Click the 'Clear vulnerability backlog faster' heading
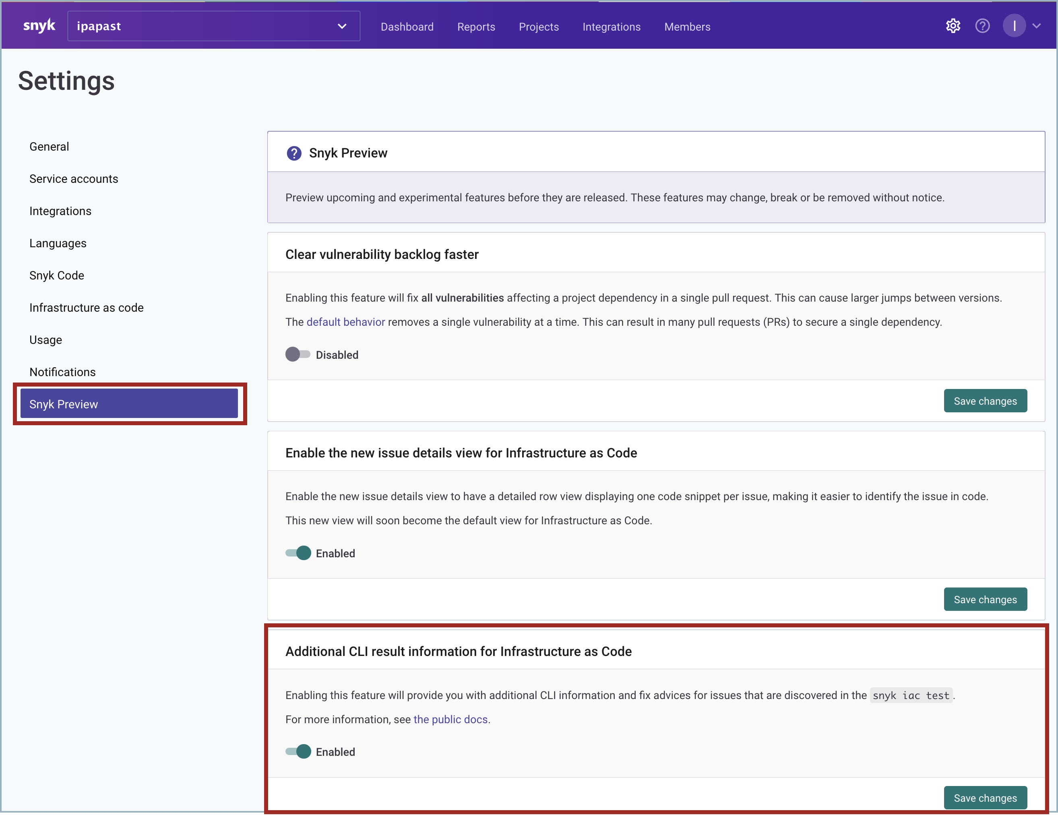Screen dimensions: 1058x815 pyautogui.click(x=382, y=254)
